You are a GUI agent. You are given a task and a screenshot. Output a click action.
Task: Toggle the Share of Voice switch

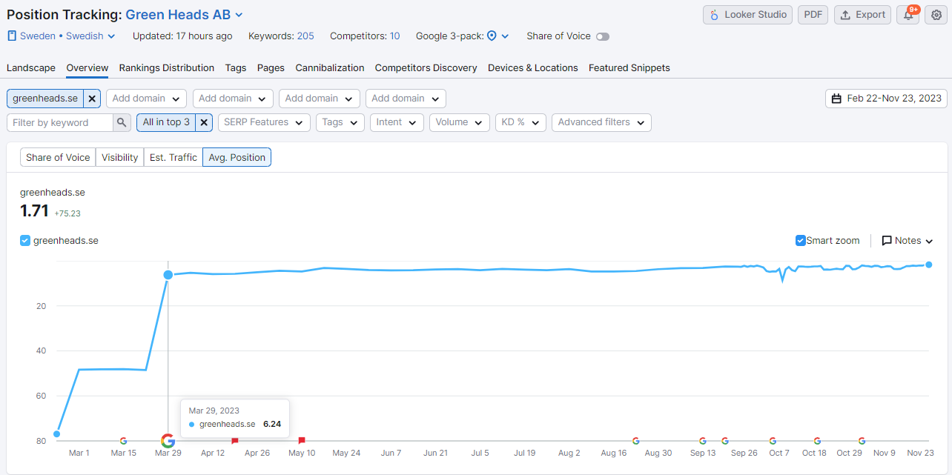[x=603, y=36]
